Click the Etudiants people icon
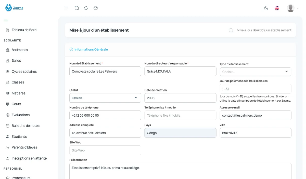 tap(8, 137)
